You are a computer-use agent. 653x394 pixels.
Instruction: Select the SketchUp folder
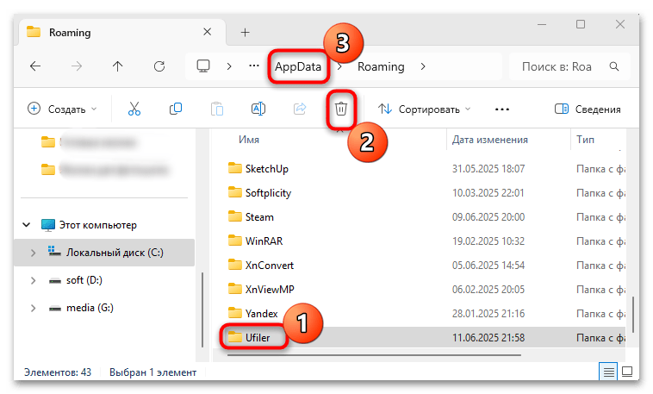pos(266,169)
